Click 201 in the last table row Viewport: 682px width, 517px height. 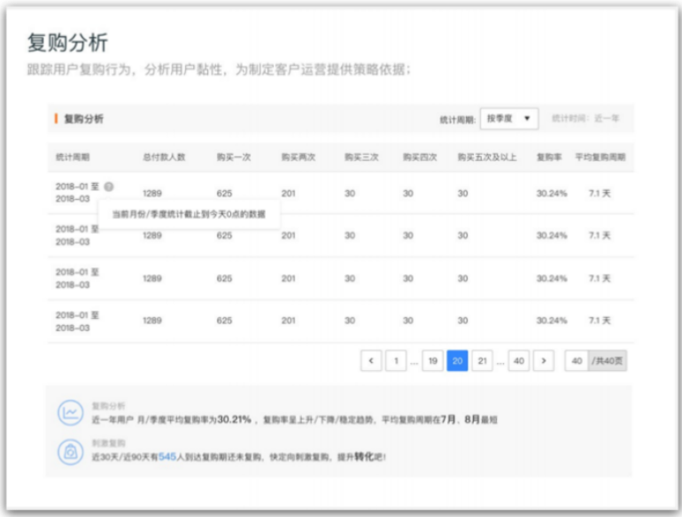pos(289,320)
